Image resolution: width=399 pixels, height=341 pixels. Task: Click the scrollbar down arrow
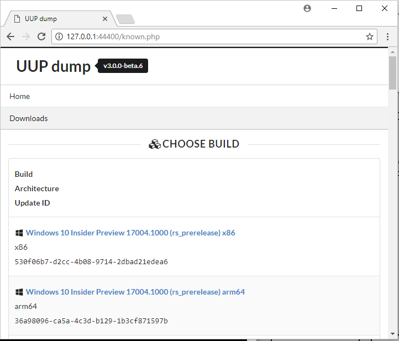click(x=392, y=334)
